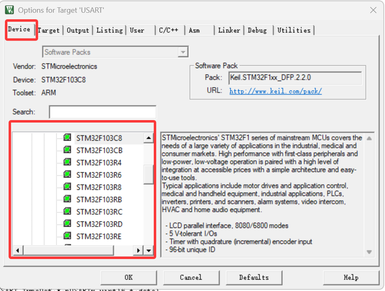
Task: Click the Toolset value ARM
Action: 48,93
